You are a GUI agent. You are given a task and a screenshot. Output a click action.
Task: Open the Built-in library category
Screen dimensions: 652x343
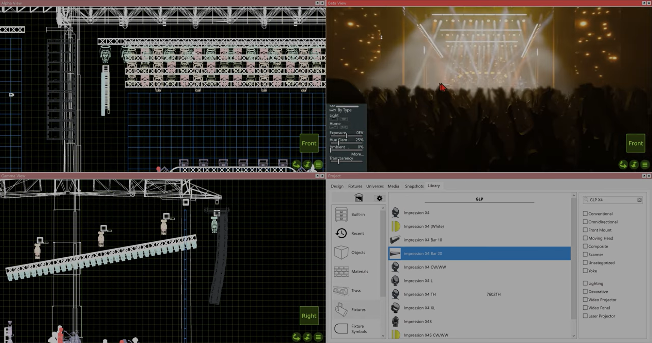pos(357,214)
